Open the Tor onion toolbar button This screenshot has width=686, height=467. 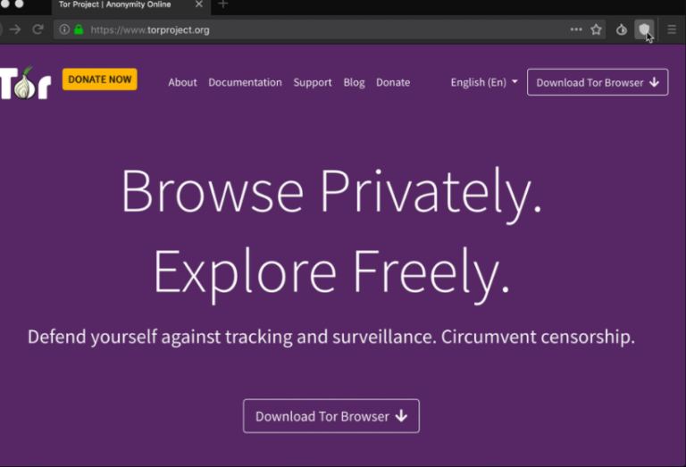622,29
